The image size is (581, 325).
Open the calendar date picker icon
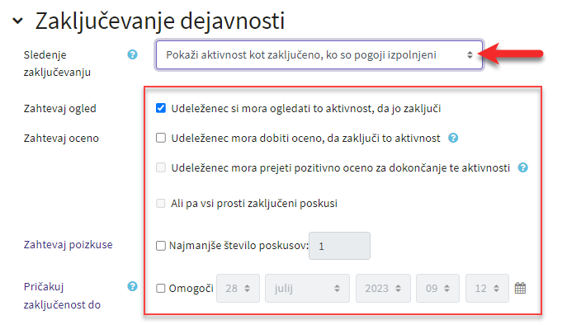[520, 288]
